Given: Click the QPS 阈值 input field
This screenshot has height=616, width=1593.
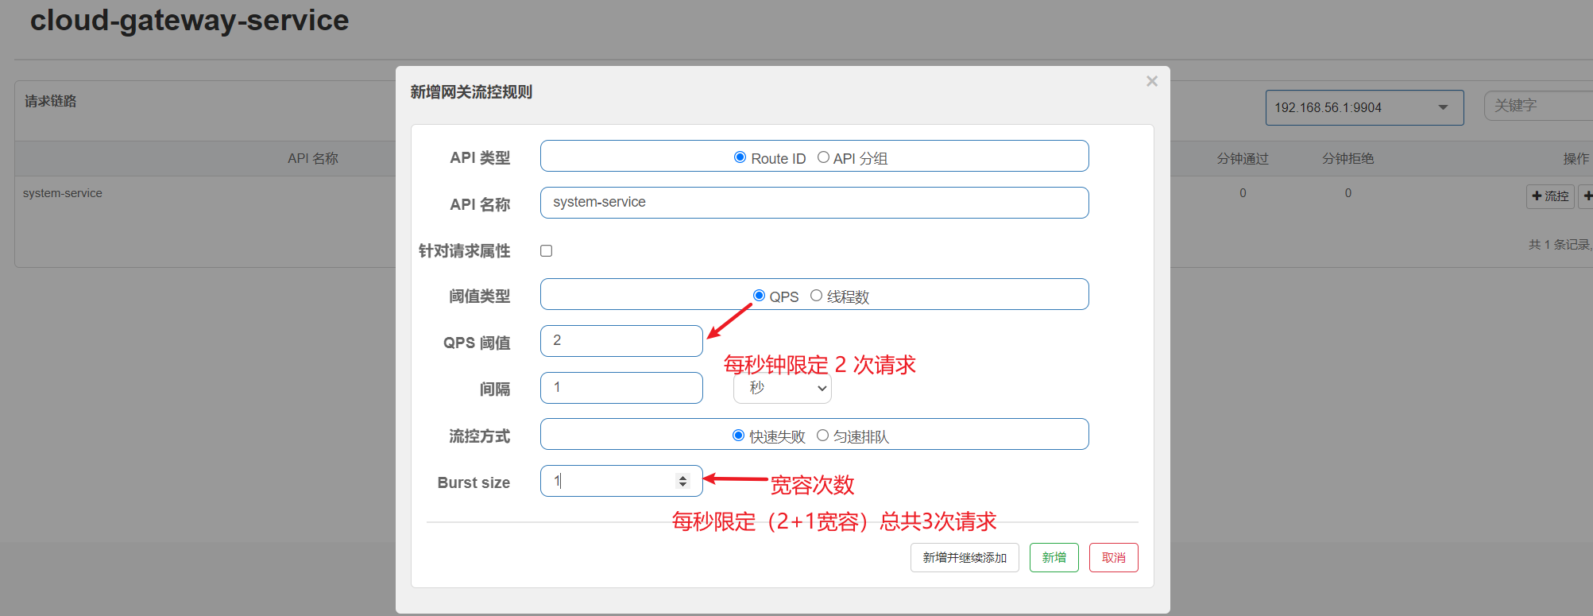Looking at the screenshot, I should (x=621, y=341).
